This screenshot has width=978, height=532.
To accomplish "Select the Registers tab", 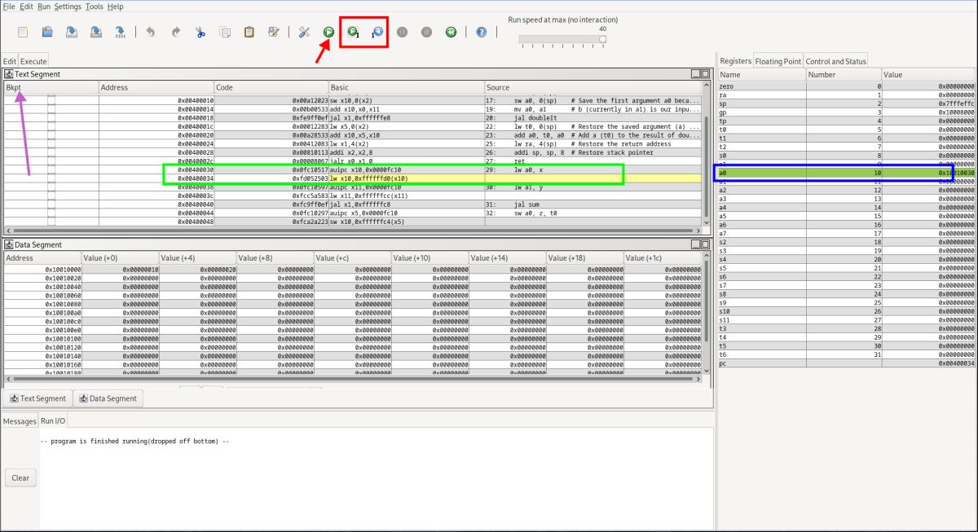I will click(735, 61).
